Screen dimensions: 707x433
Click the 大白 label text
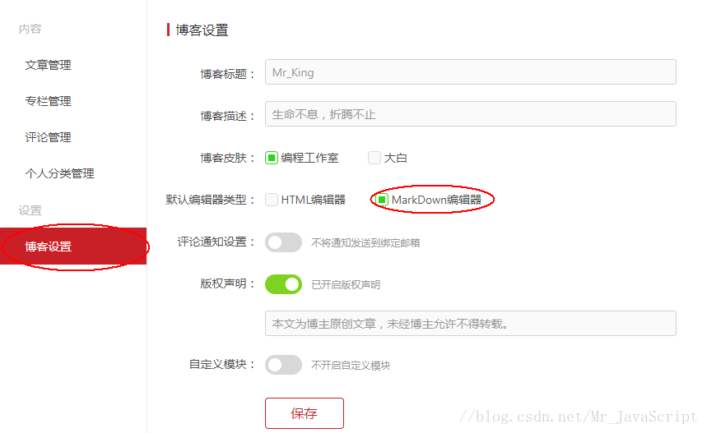point(395,158)
